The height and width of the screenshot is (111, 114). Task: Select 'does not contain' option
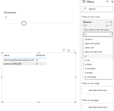point(98,44)
